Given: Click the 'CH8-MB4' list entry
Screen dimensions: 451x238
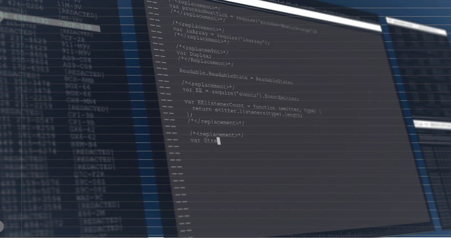Looking at the screenshot, I should (x=81, y=101).
